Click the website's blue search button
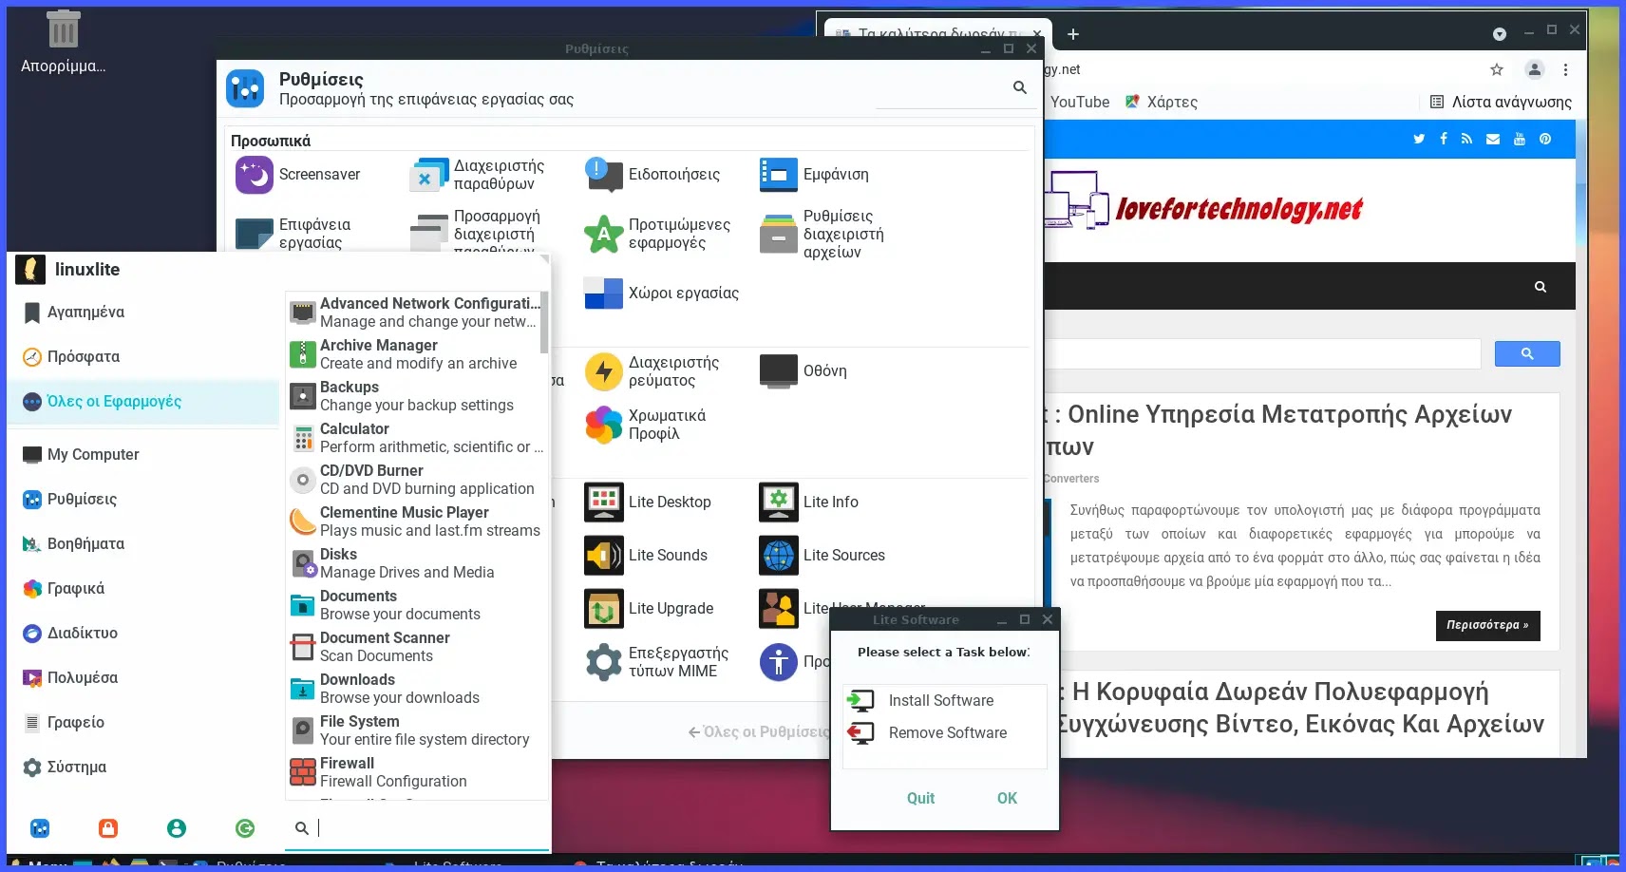 tap(1527, 354)
